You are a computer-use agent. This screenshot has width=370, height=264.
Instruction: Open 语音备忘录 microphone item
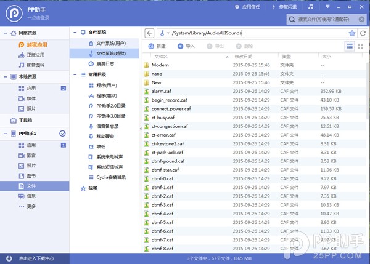(104, 126)
